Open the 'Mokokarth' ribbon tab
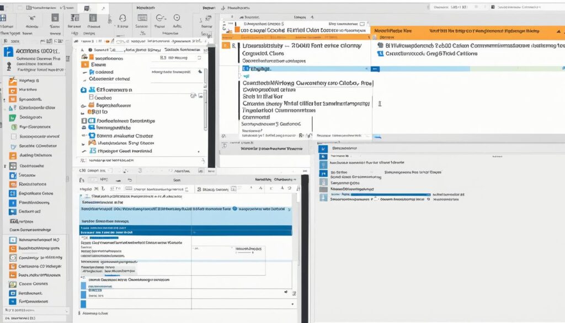The image size is (565, 323). click(146, 9)
